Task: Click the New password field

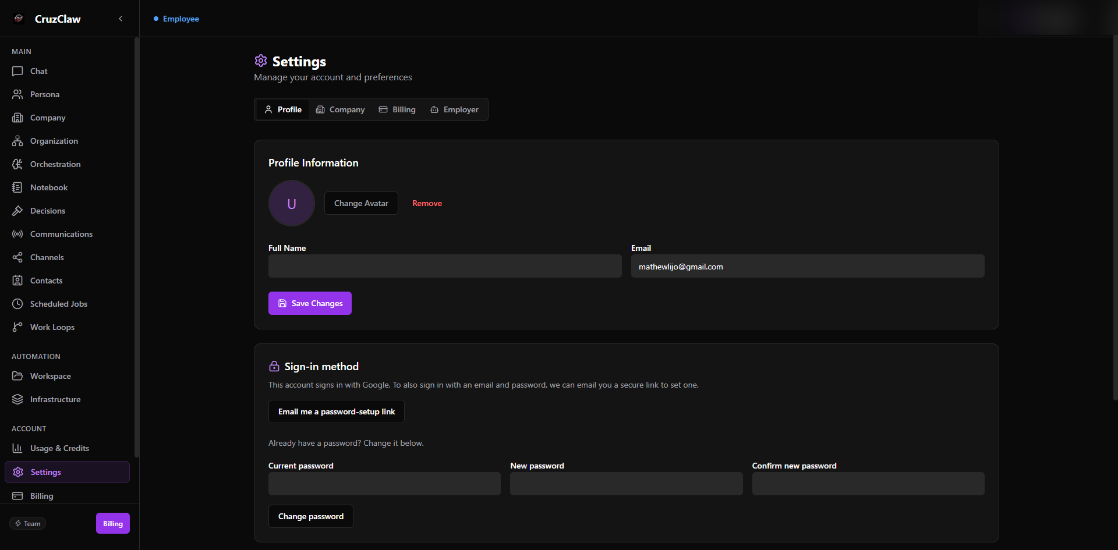Action: [x=627, y=484]
